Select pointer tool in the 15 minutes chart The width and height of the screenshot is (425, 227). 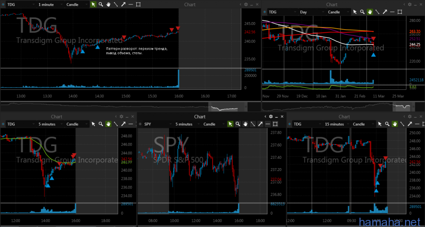pyautogui.click(x=380, y=124)
